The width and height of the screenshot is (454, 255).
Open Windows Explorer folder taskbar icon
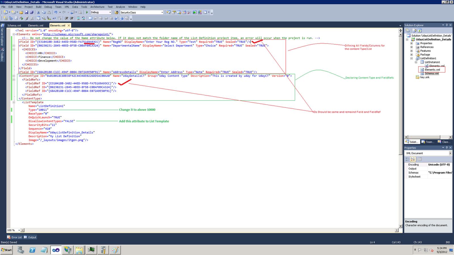point(79,250)
